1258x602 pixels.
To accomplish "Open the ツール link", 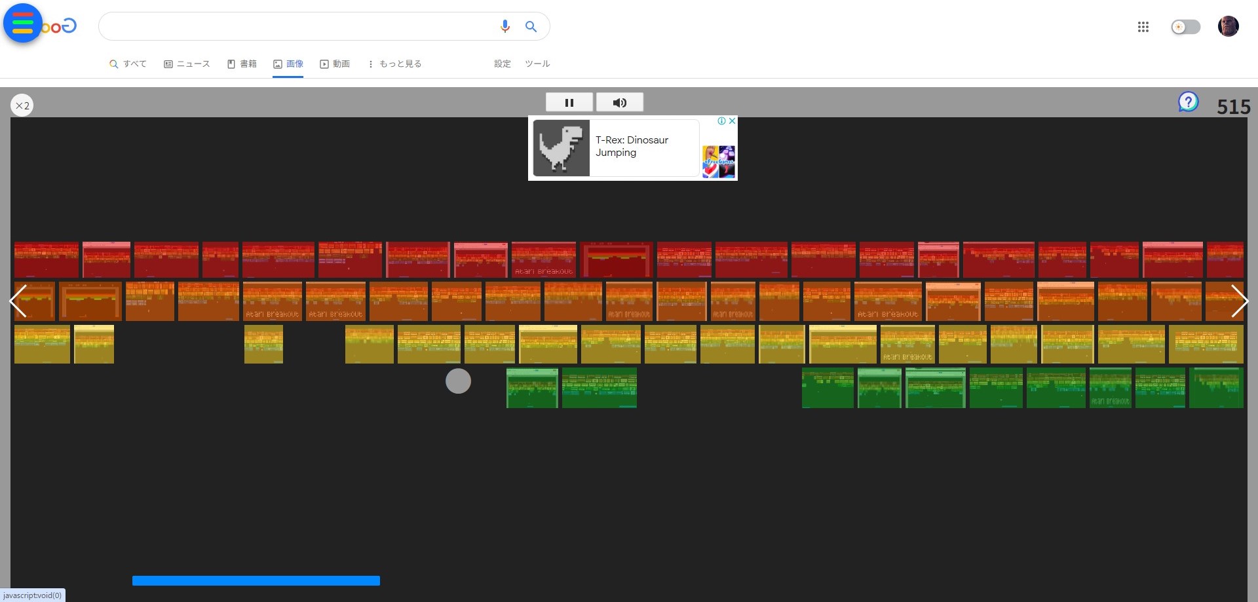I will coord(537,64).
